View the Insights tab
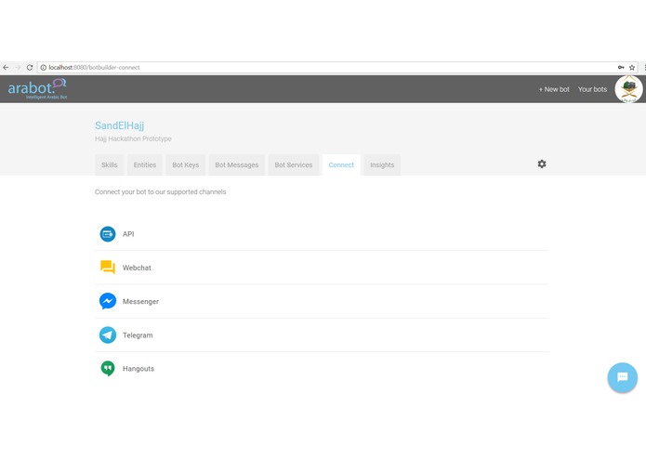 [x=382, y=165]
